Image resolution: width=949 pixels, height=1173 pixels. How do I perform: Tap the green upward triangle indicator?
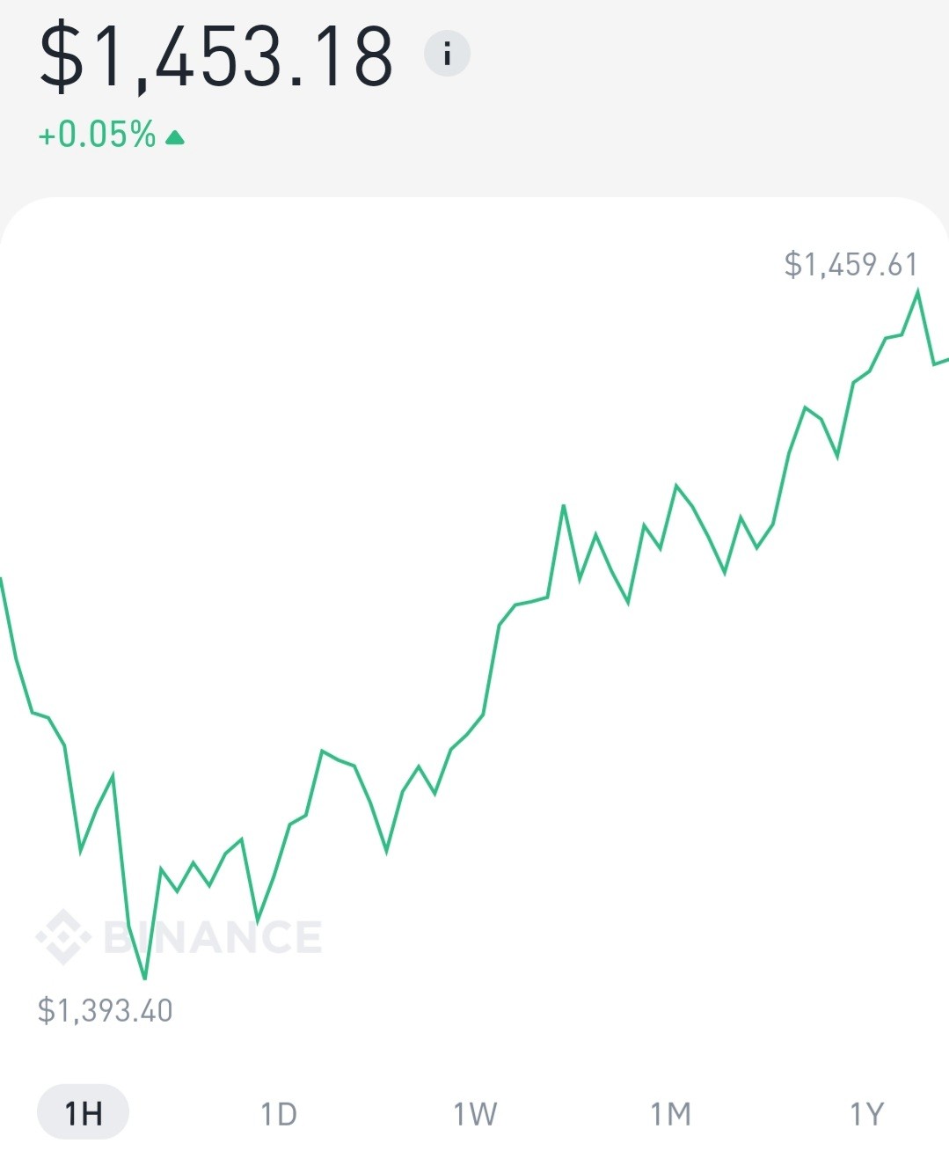pyautogui.click(x=174, y=136)
